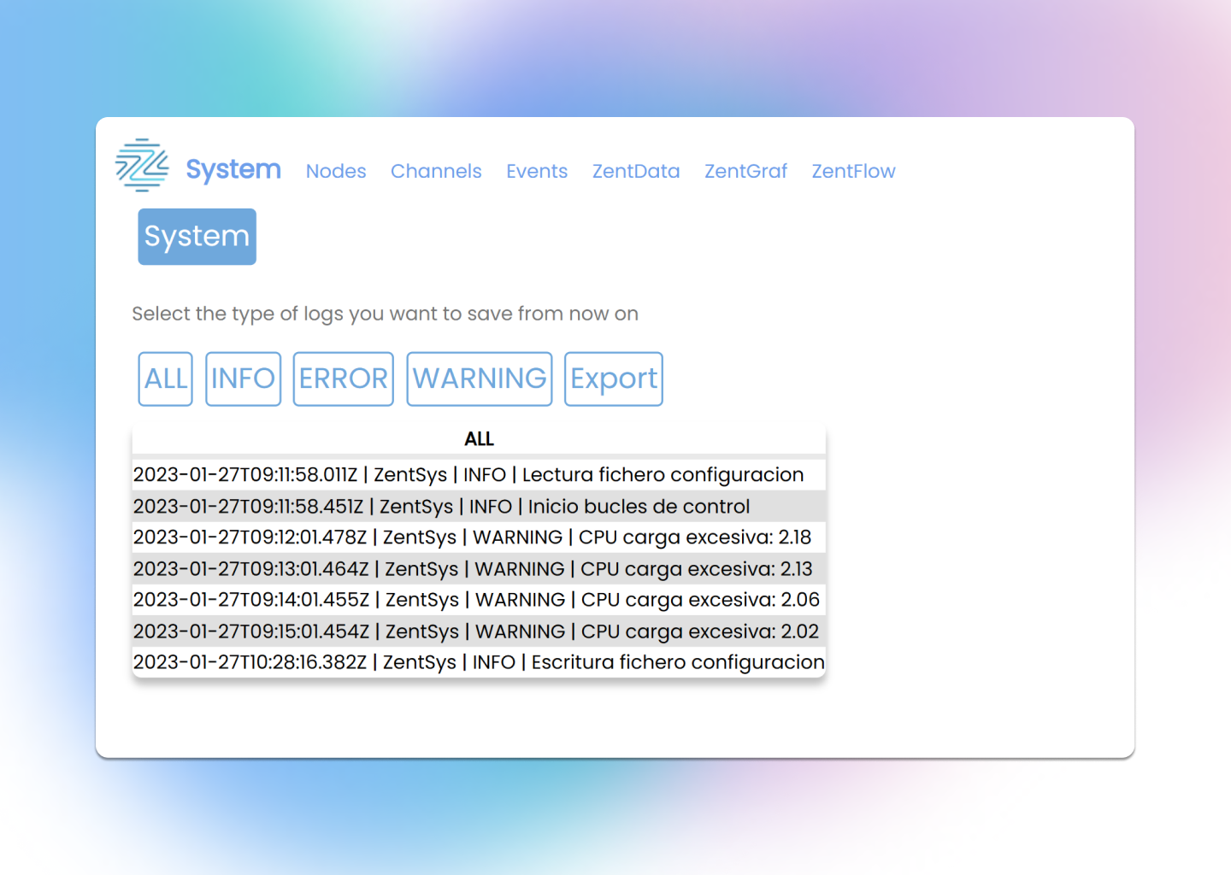The image size is (1231, 875).
Task: Click the blue System tab button
Action: coord(197,237)
